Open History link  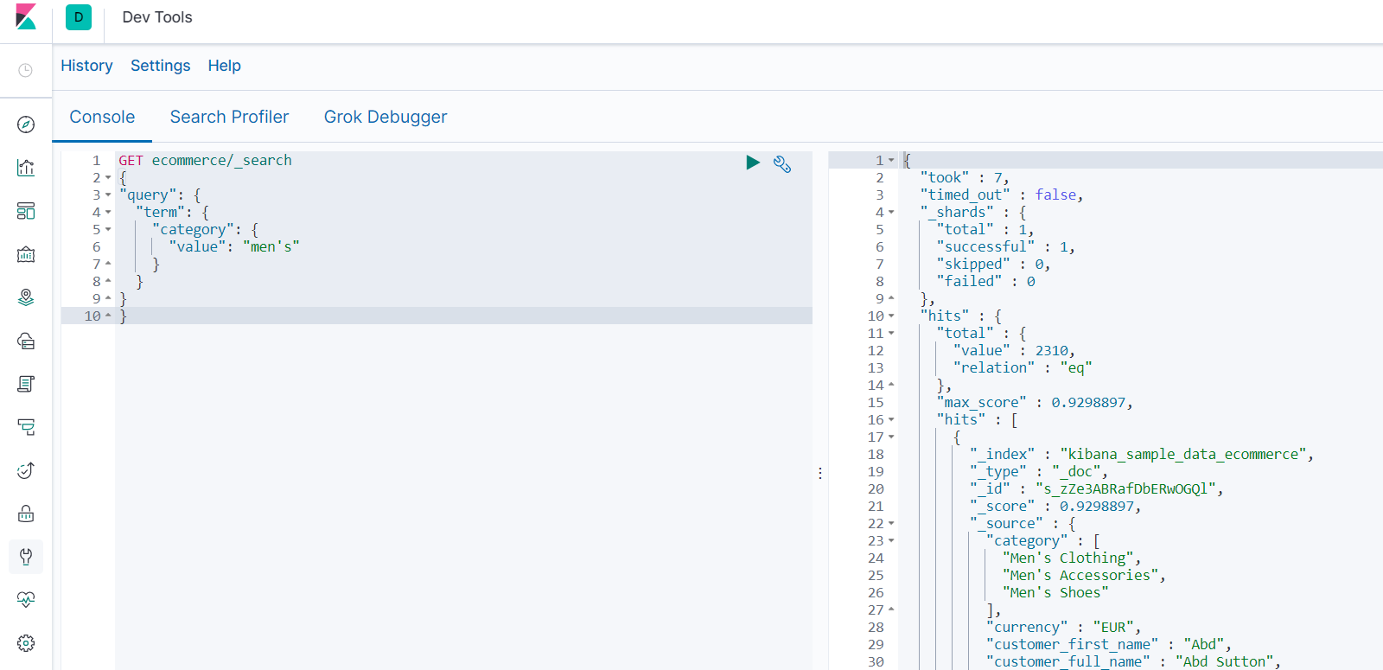(86, 66)
